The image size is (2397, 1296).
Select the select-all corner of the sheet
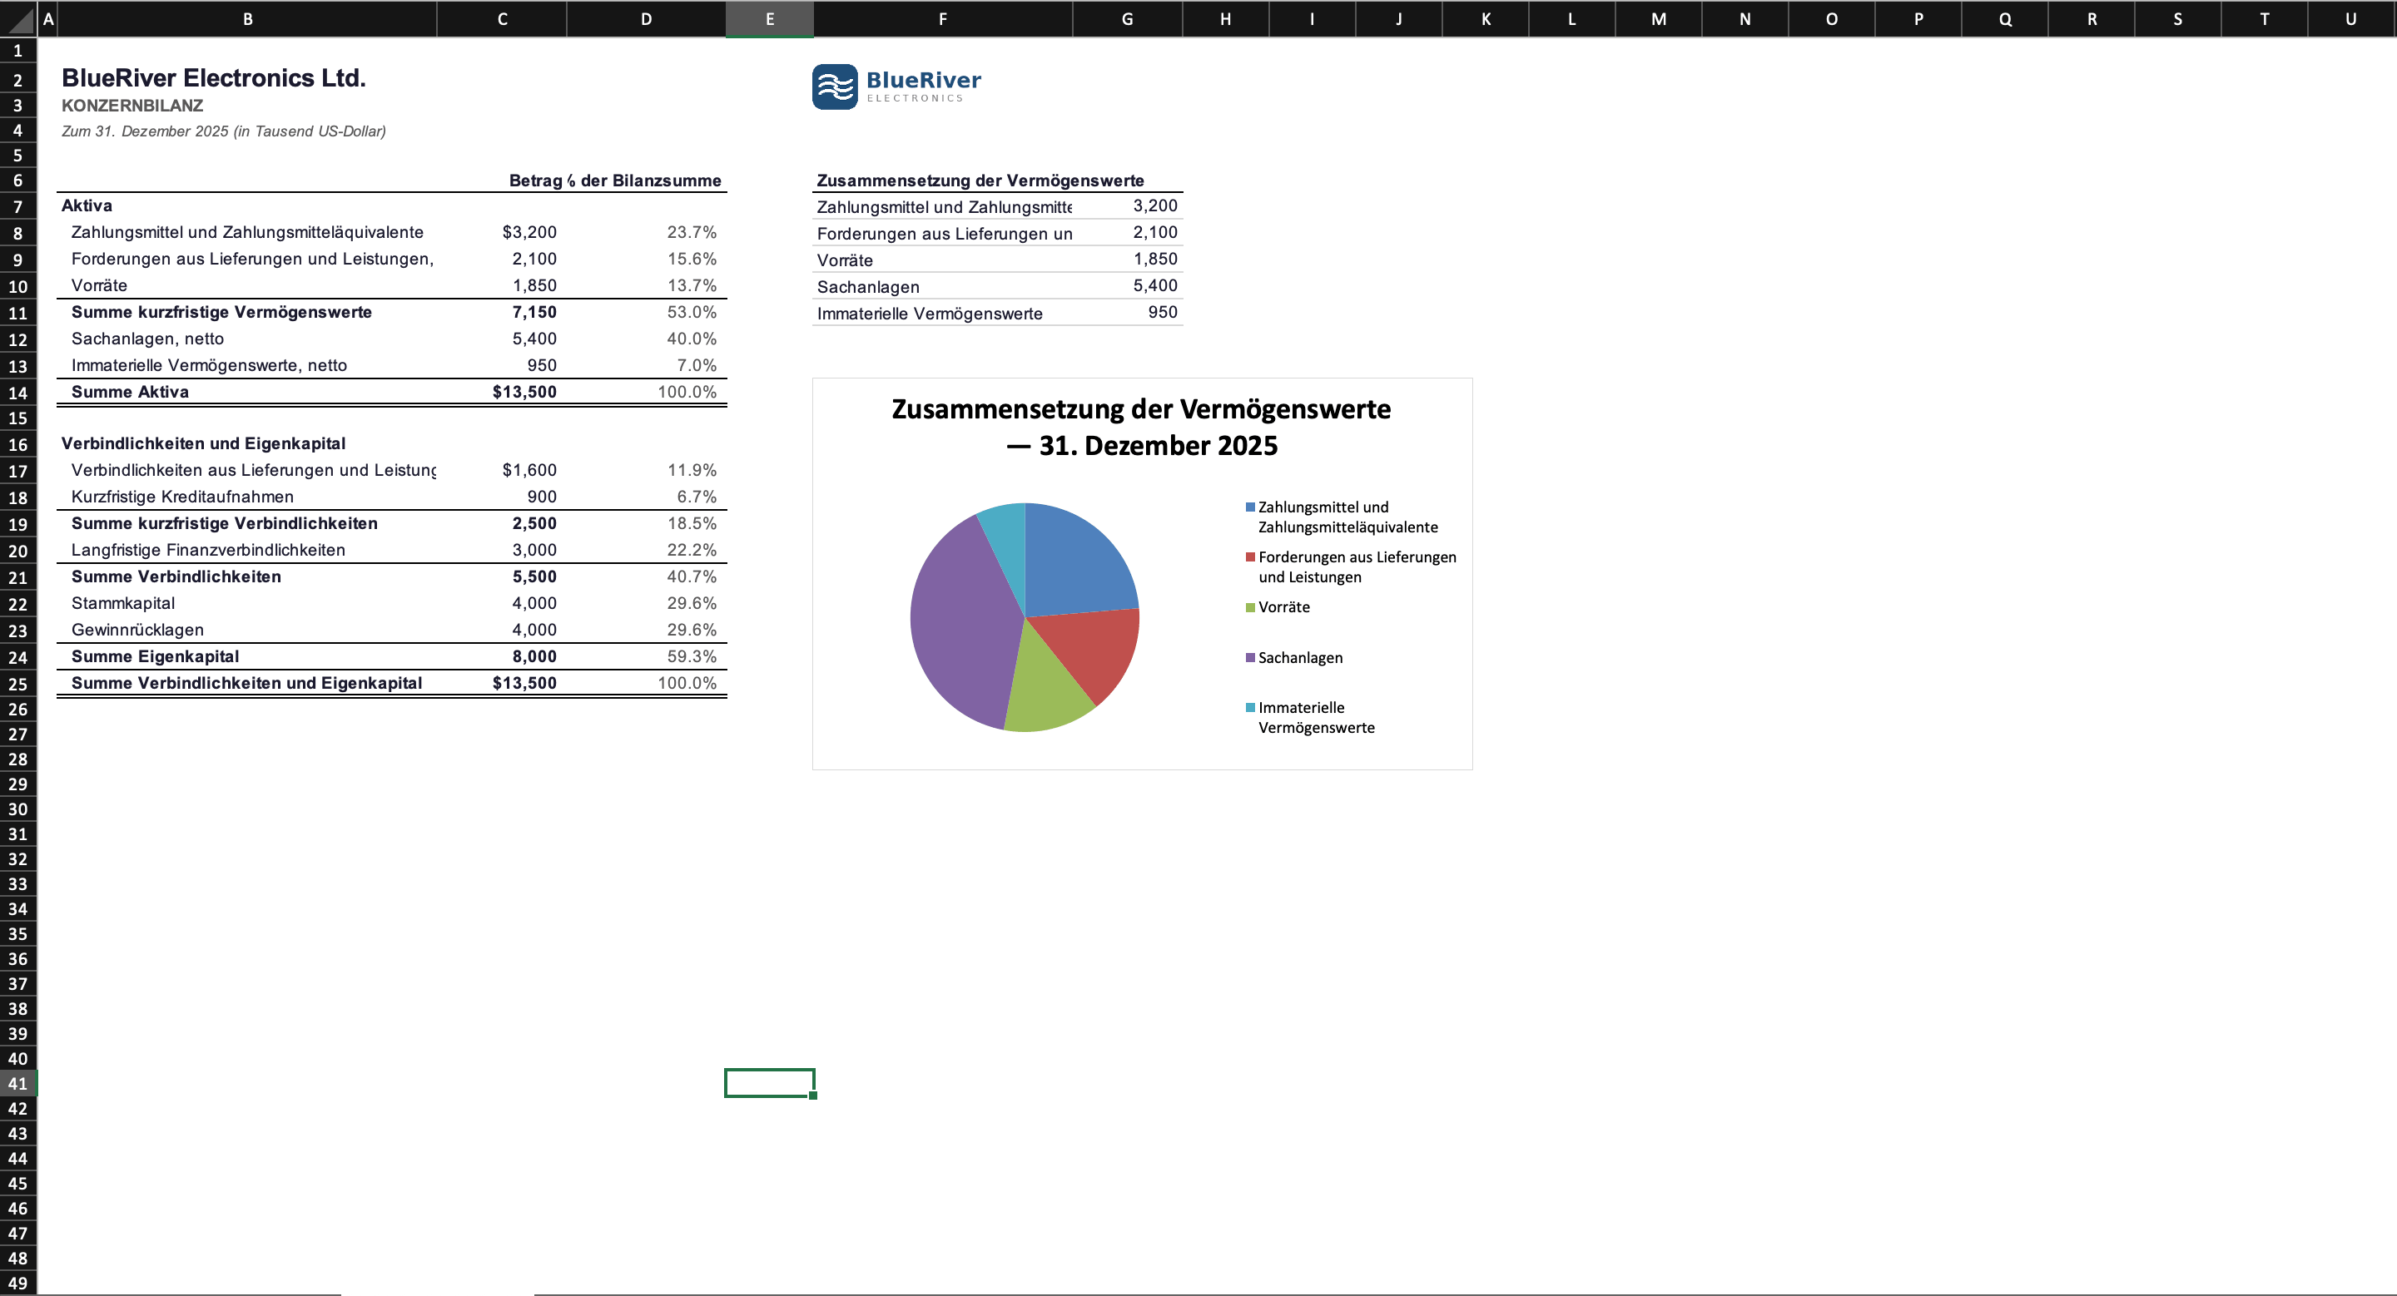[18, 18]
